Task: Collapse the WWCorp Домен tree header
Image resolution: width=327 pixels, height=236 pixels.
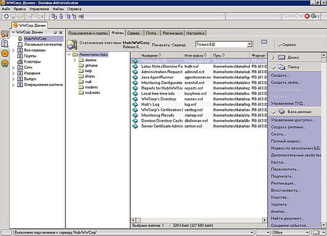Action: [x=13, y=32]
